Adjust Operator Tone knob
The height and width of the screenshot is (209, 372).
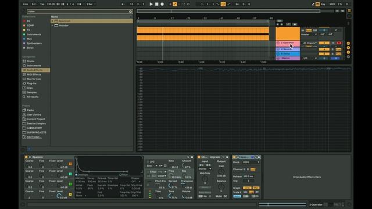170,196
